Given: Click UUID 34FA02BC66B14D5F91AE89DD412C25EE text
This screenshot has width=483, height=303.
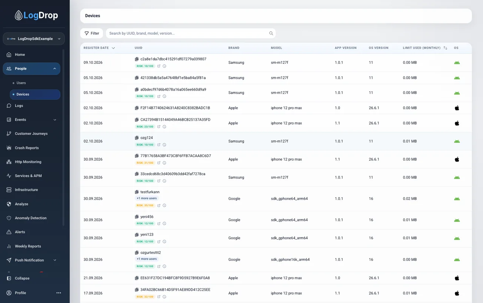Looking at the screenshot, I should tap(175, 290).
